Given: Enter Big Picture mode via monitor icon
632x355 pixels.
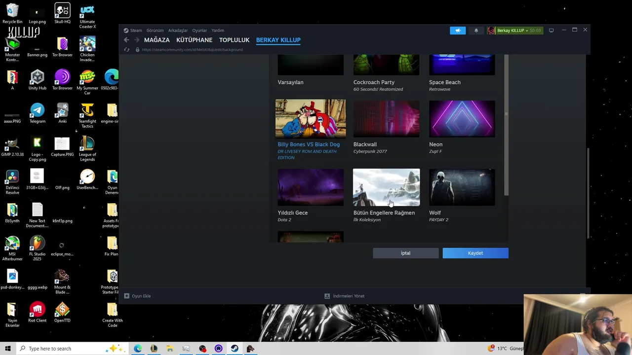Looking at the screenshot, I should (x=551, y=31).
